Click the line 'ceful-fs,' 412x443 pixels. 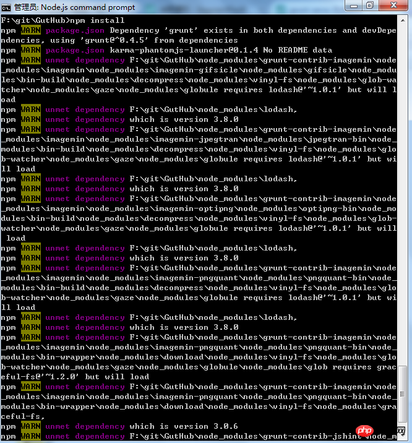(x=23, y=416)
